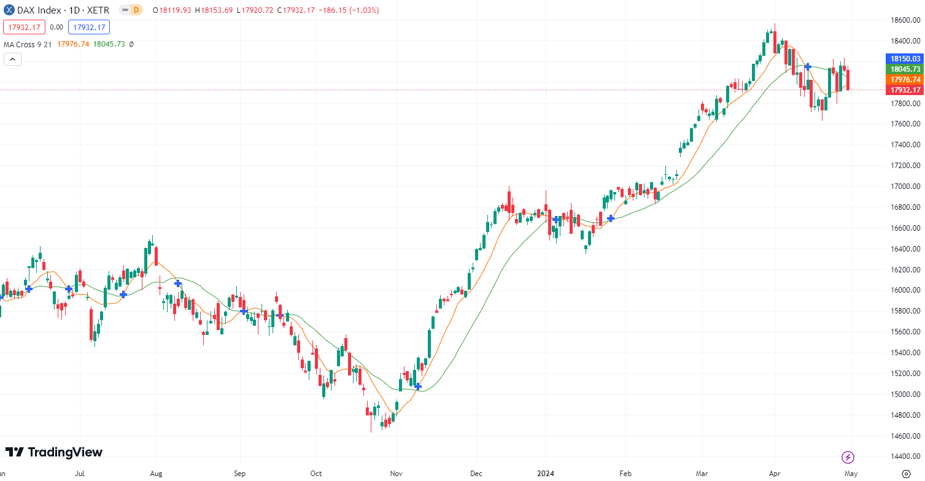Click the DAX Index symbol logo
925x481 pixels.
click(x=9, y=10)
